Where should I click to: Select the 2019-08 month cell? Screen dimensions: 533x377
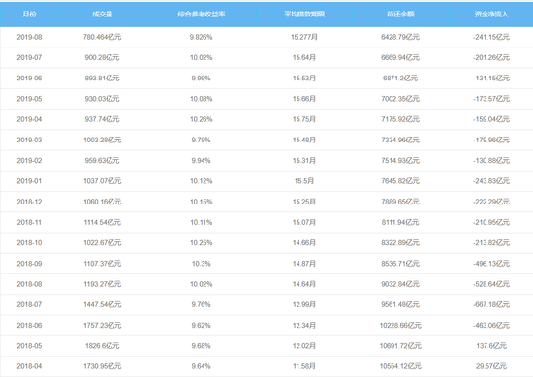(29, 37)
